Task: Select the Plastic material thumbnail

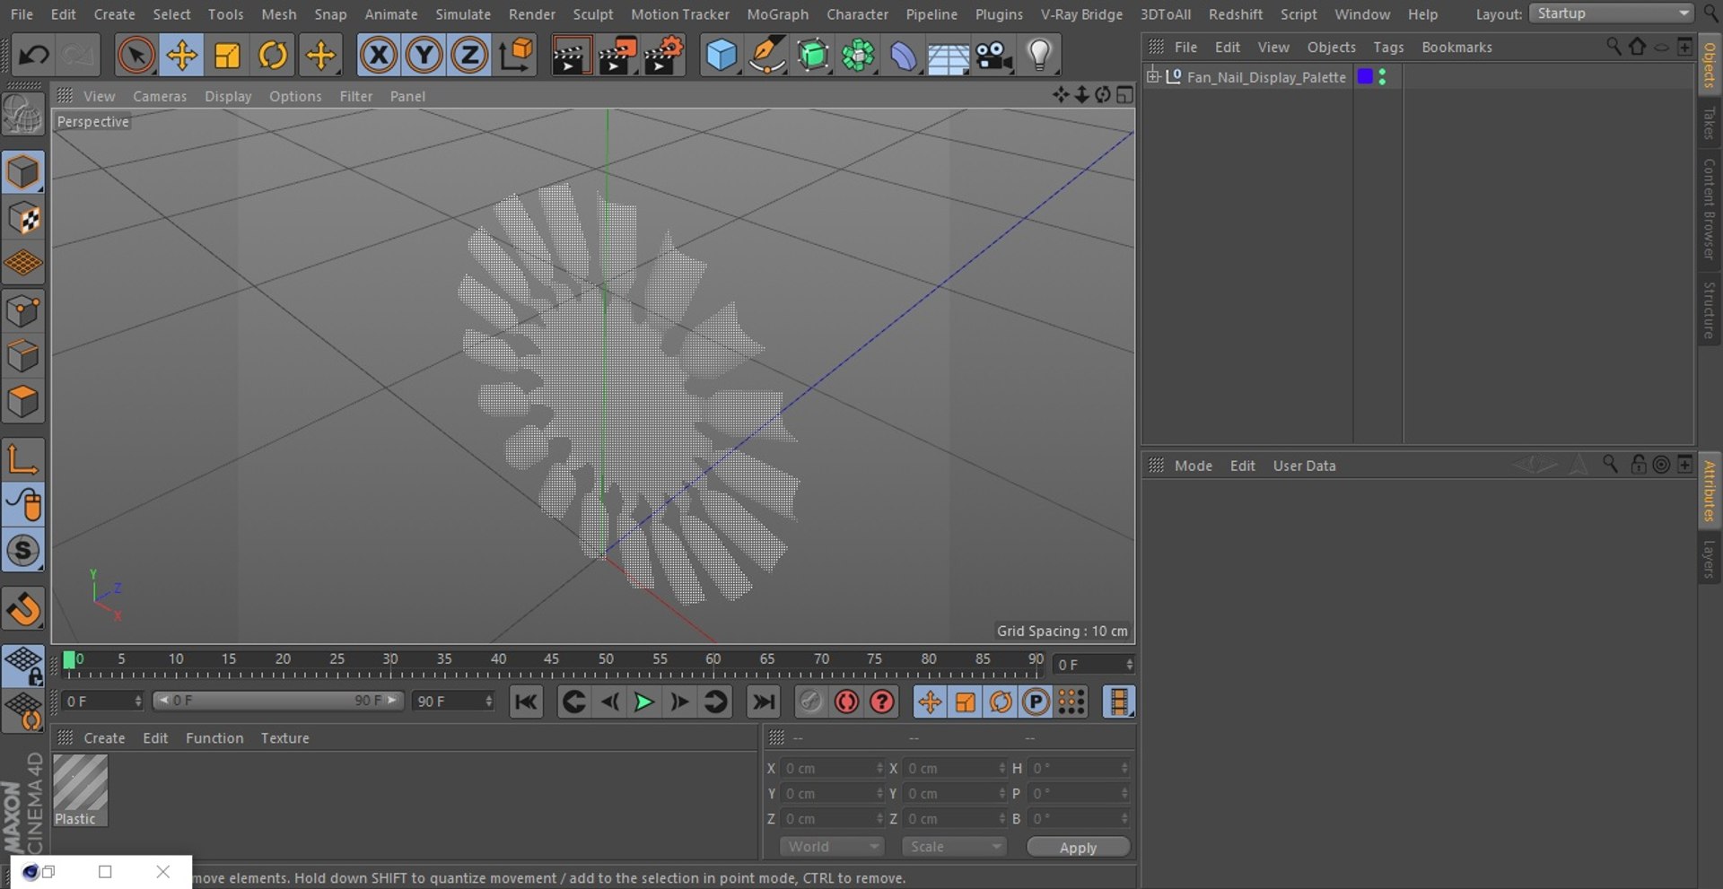Action: [80, 789]
